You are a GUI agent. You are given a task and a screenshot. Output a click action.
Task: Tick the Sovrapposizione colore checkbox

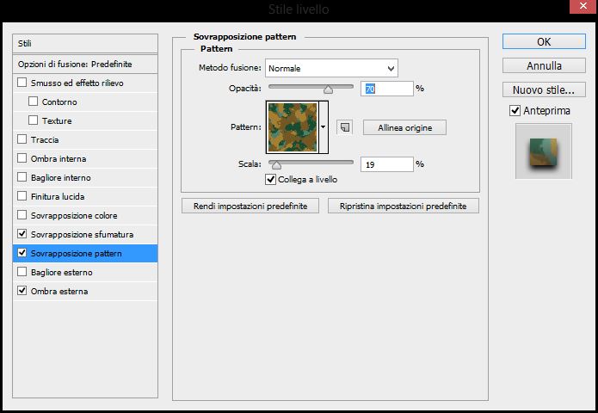point(22,215)
